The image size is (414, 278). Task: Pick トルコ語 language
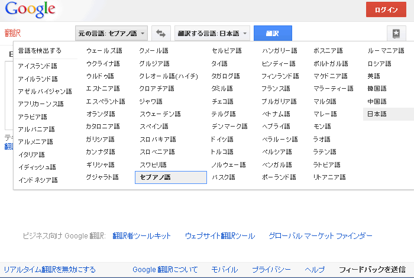222,151
